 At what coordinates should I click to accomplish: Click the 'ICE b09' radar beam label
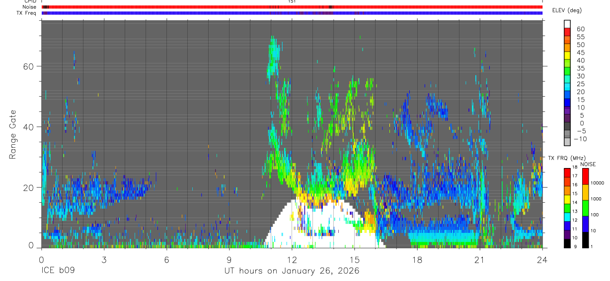coord(57,271)
